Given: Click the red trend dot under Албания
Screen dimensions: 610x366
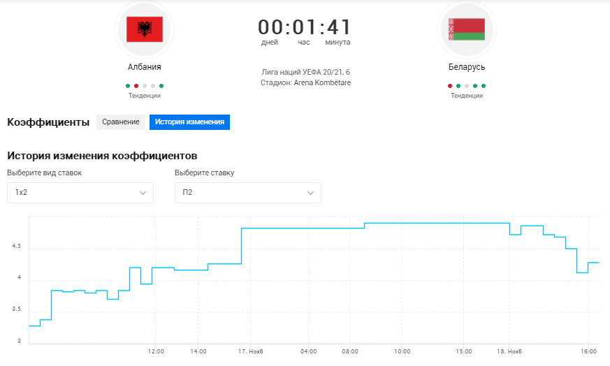Looking at the screenshot, I should [136, 86].
